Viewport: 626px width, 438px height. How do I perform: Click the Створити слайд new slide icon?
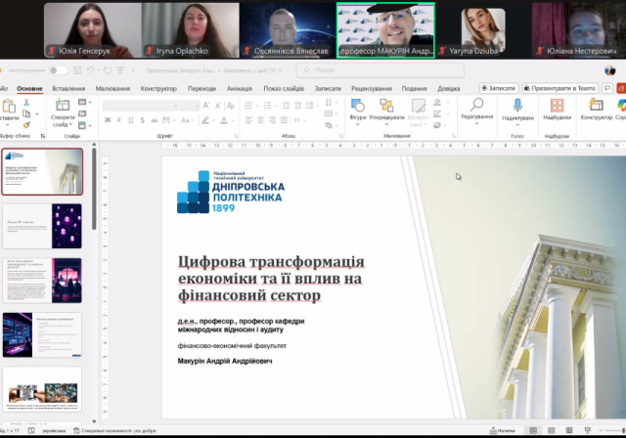[x=63, y=105]
